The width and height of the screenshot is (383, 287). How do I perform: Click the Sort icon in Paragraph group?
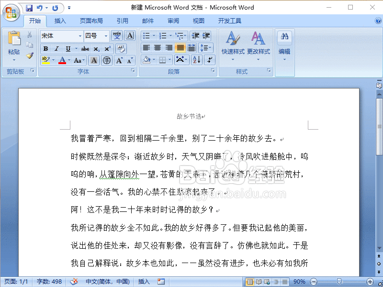196,60
